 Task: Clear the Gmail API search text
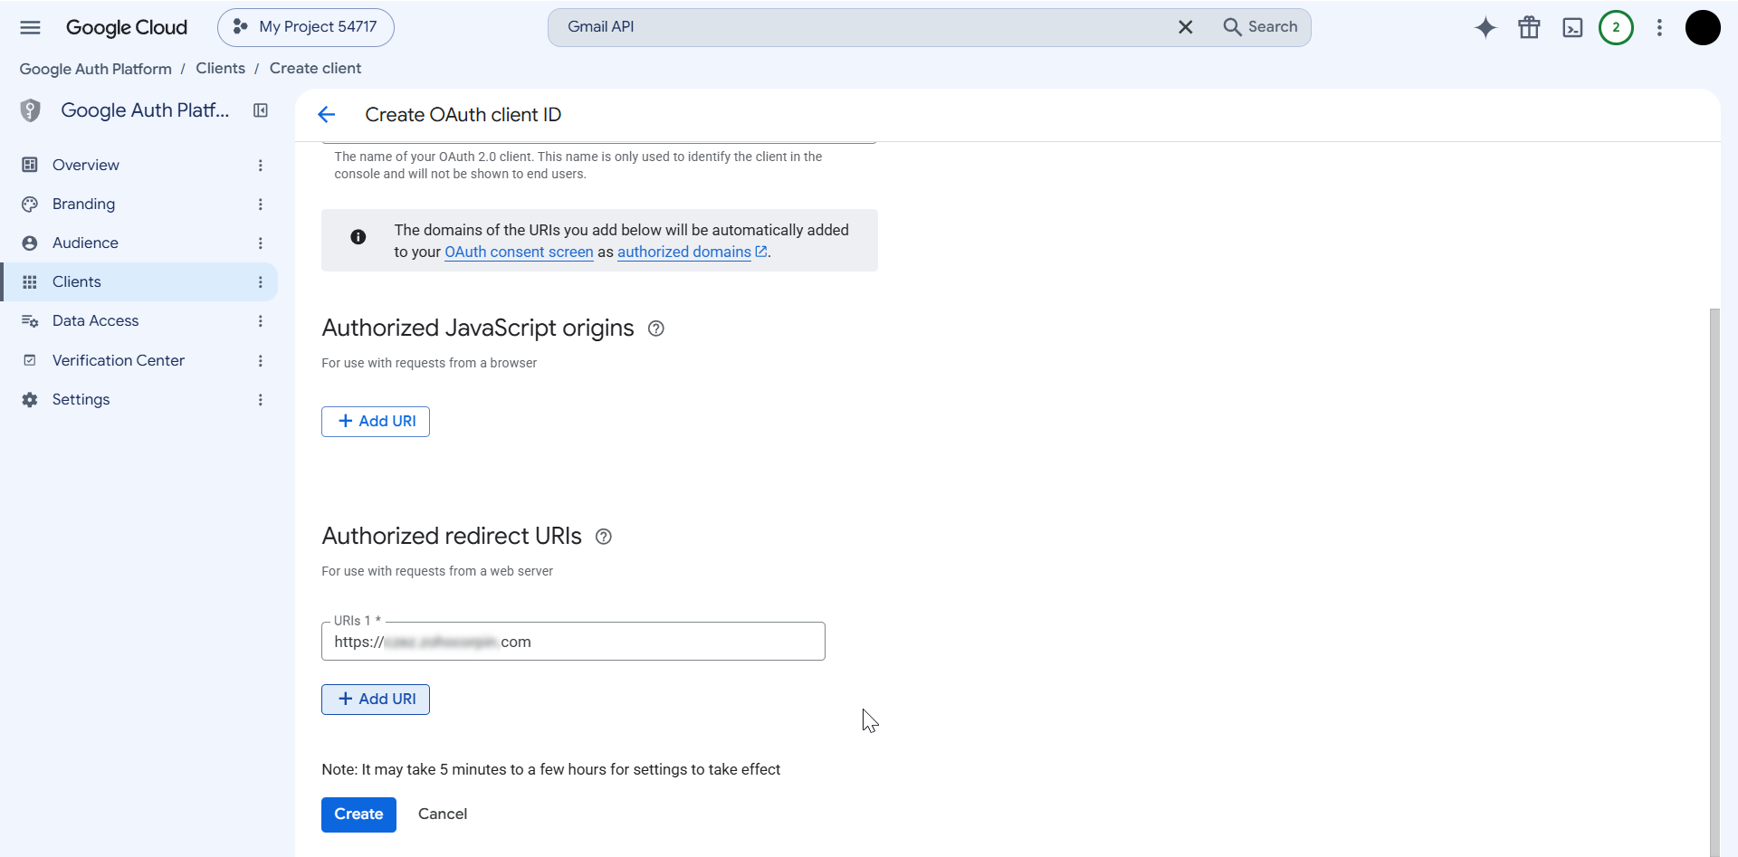(x=1185, y=27)
